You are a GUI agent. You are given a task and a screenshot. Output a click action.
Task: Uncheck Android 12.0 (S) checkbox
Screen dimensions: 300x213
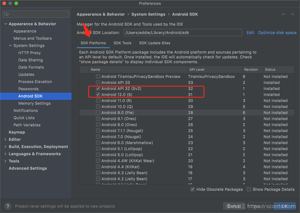[x=98, y=94]
